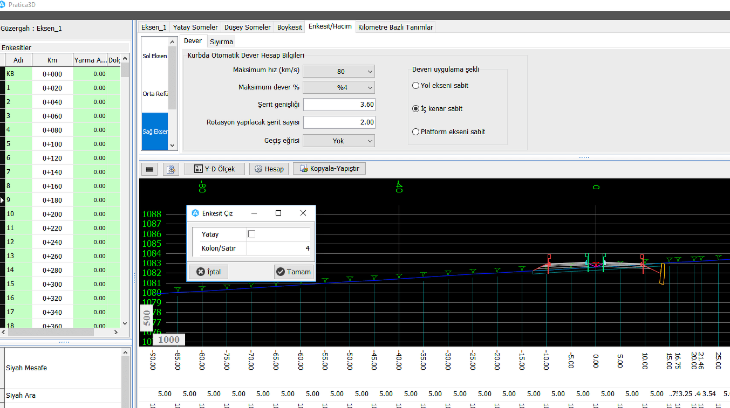This screenshot has height=408, width=730.
Task: Cancel the dialog with İptal
Action: click(208, 272)
